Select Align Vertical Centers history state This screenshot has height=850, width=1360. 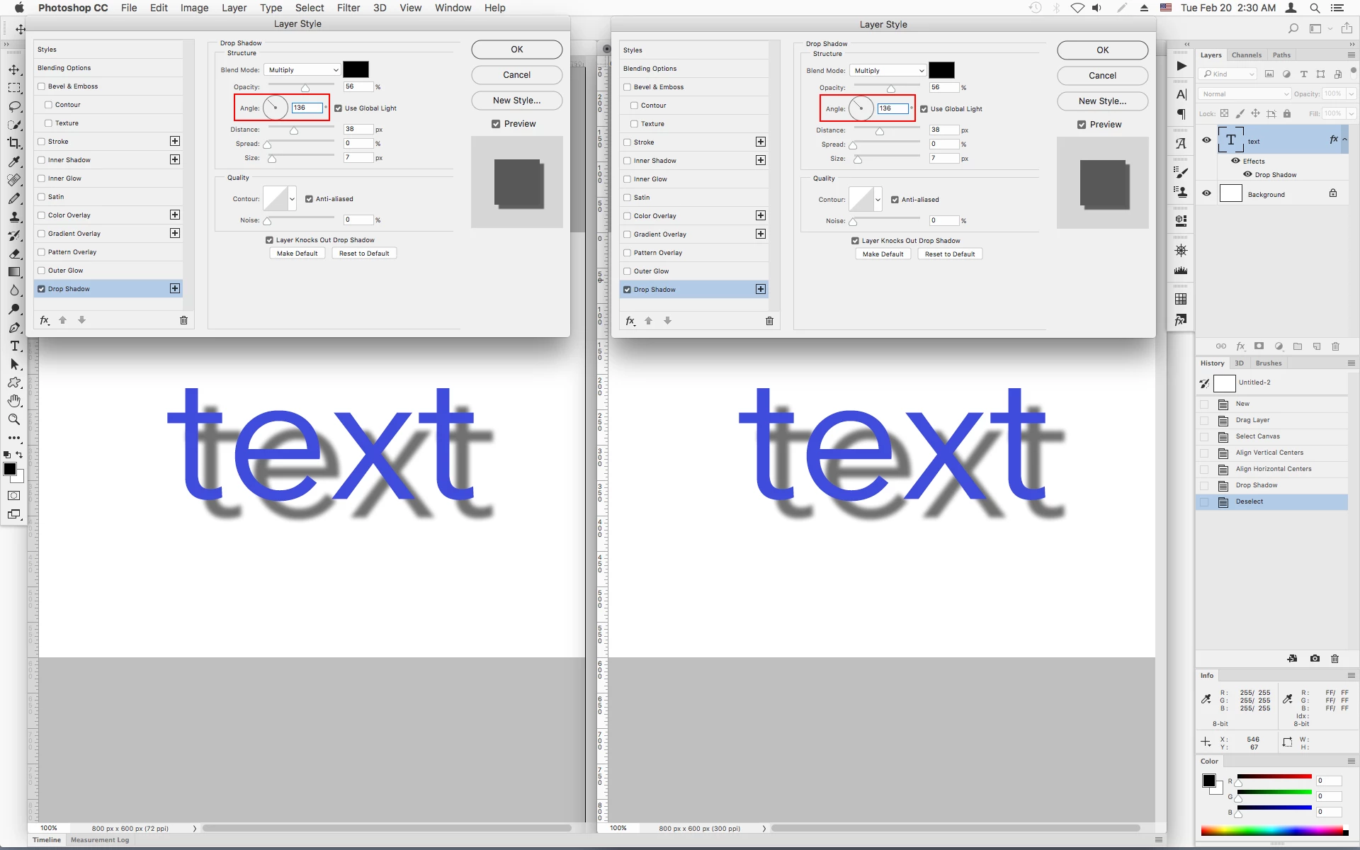point(1269,453)
